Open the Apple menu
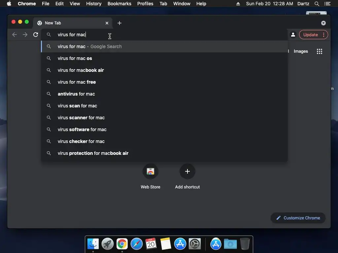The height and width of the screenshot is (253, 338). [x=9, y=4]
